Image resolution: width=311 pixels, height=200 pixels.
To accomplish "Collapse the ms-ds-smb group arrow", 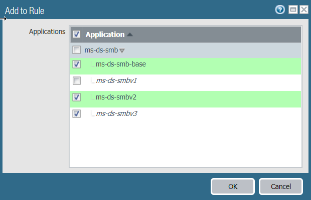I will tap(122, 50).
